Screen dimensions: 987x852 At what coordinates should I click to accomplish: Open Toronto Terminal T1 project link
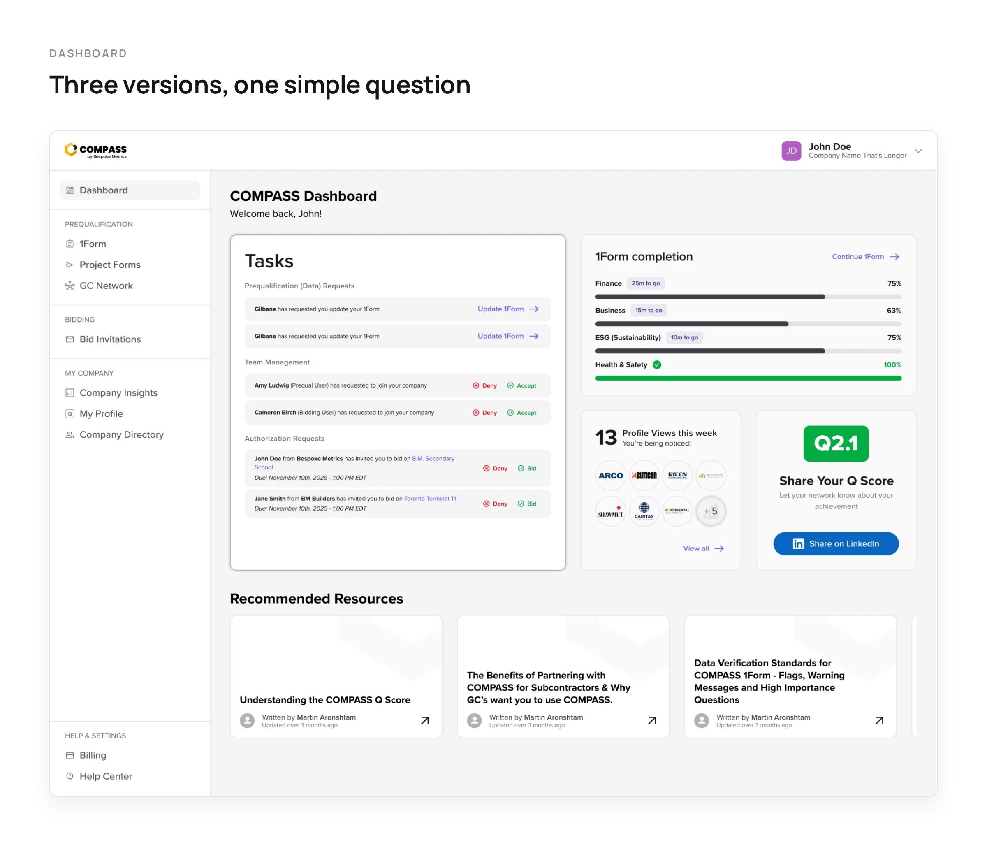click(430, 499)
